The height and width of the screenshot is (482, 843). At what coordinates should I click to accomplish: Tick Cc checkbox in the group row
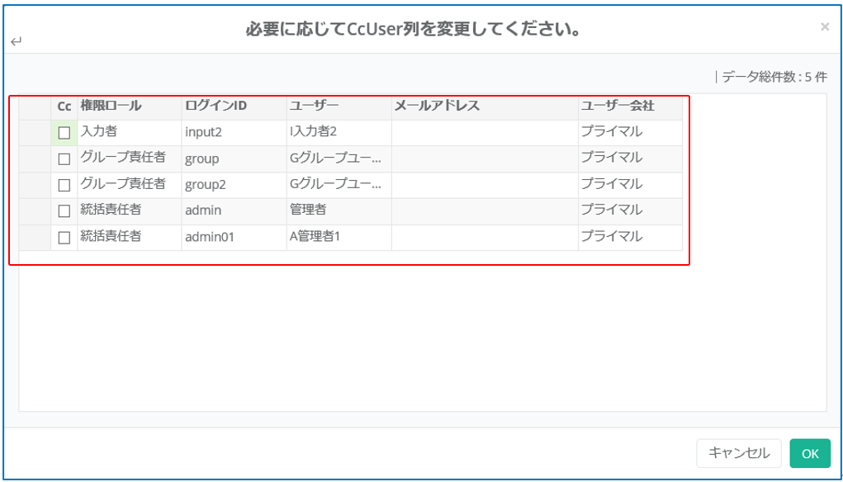pyautogui.click(x=64, y=158)
